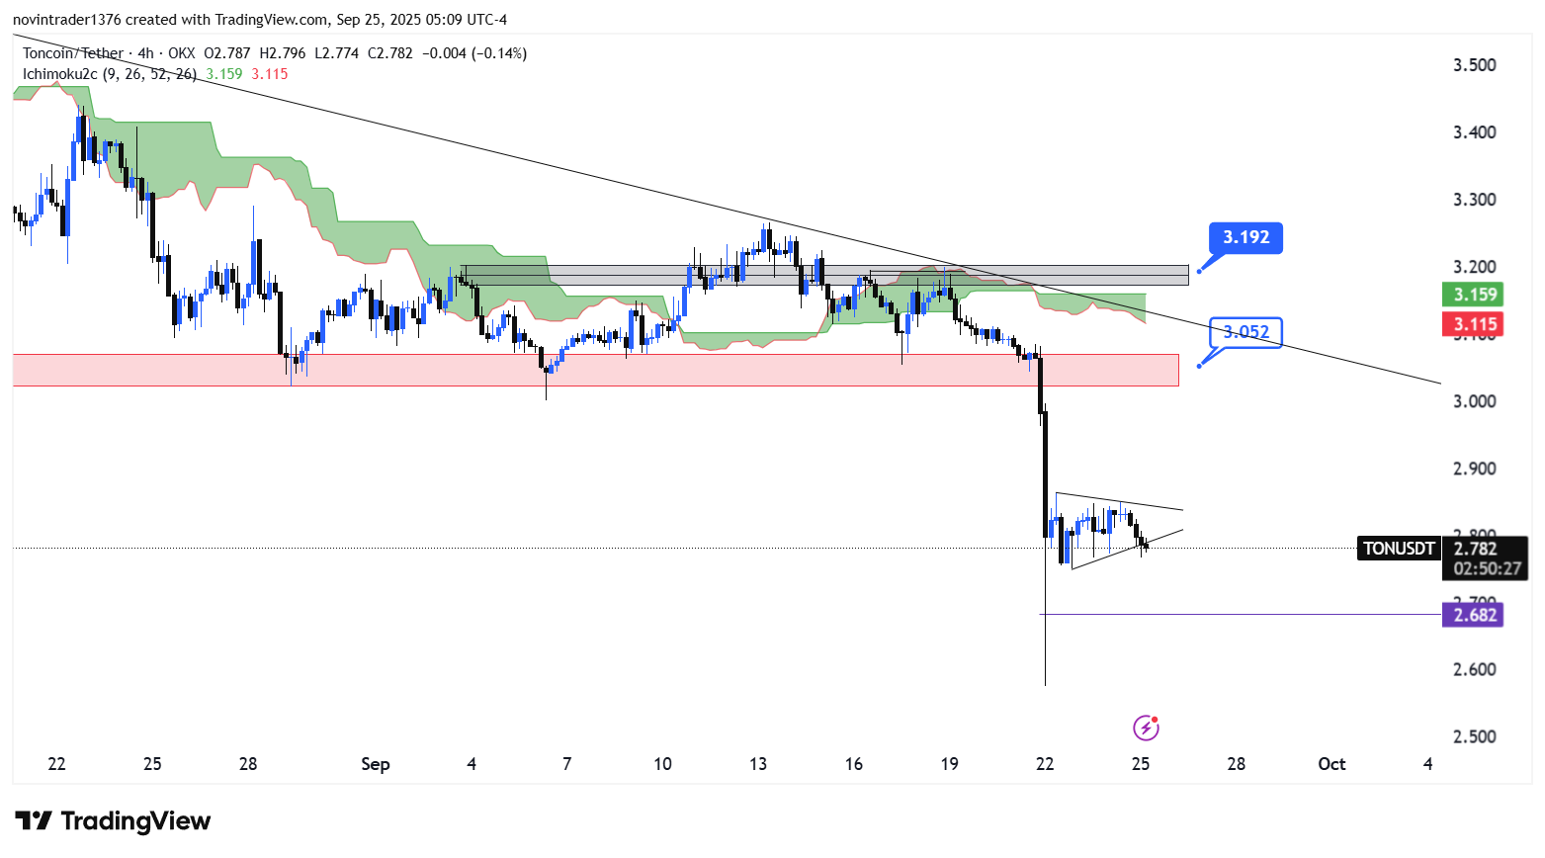
Task: Click the TradingView logo at bottom left
Action: pyautogui.click(x=113, y=821)
